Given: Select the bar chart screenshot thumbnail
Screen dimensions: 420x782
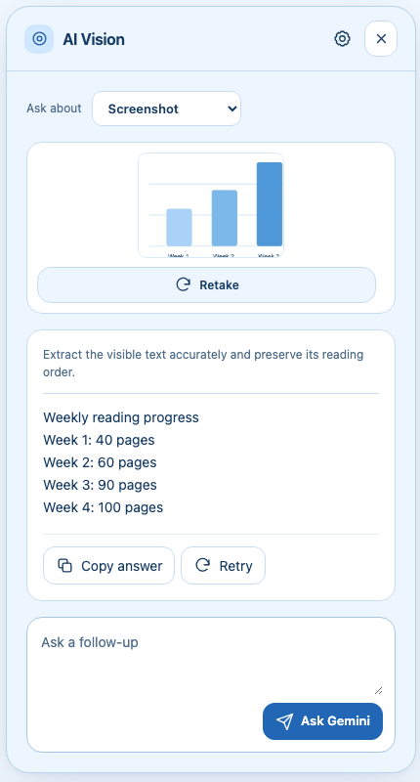Looking at the screenshot, I should pos(211,205).
